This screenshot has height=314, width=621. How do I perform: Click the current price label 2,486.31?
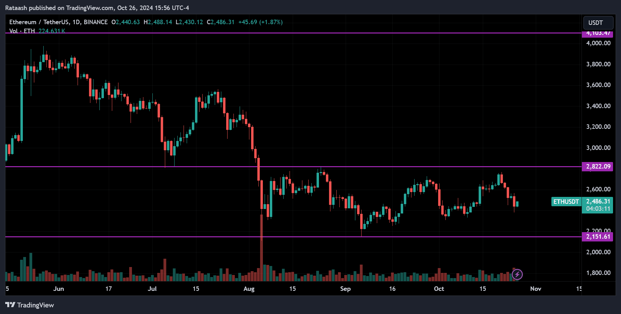pyautogui.click(x=598, y=201)
